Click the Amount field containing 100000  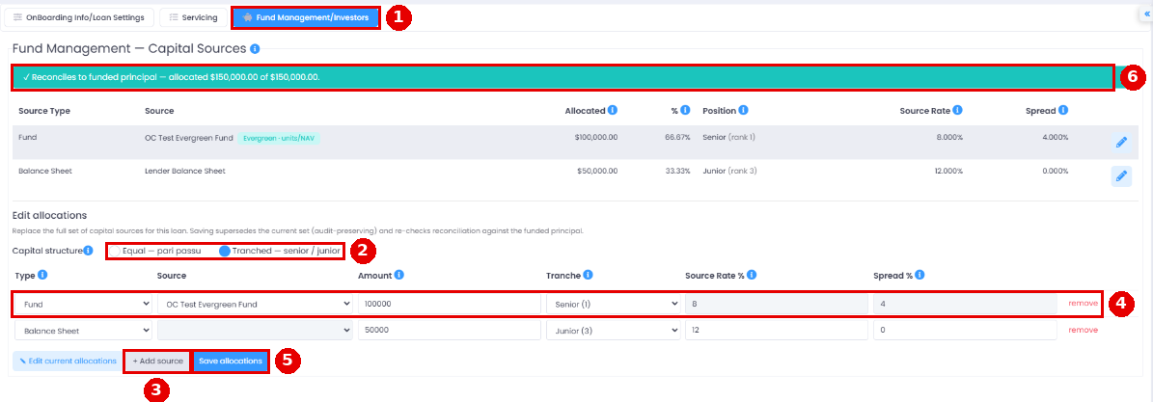point(450,304)
